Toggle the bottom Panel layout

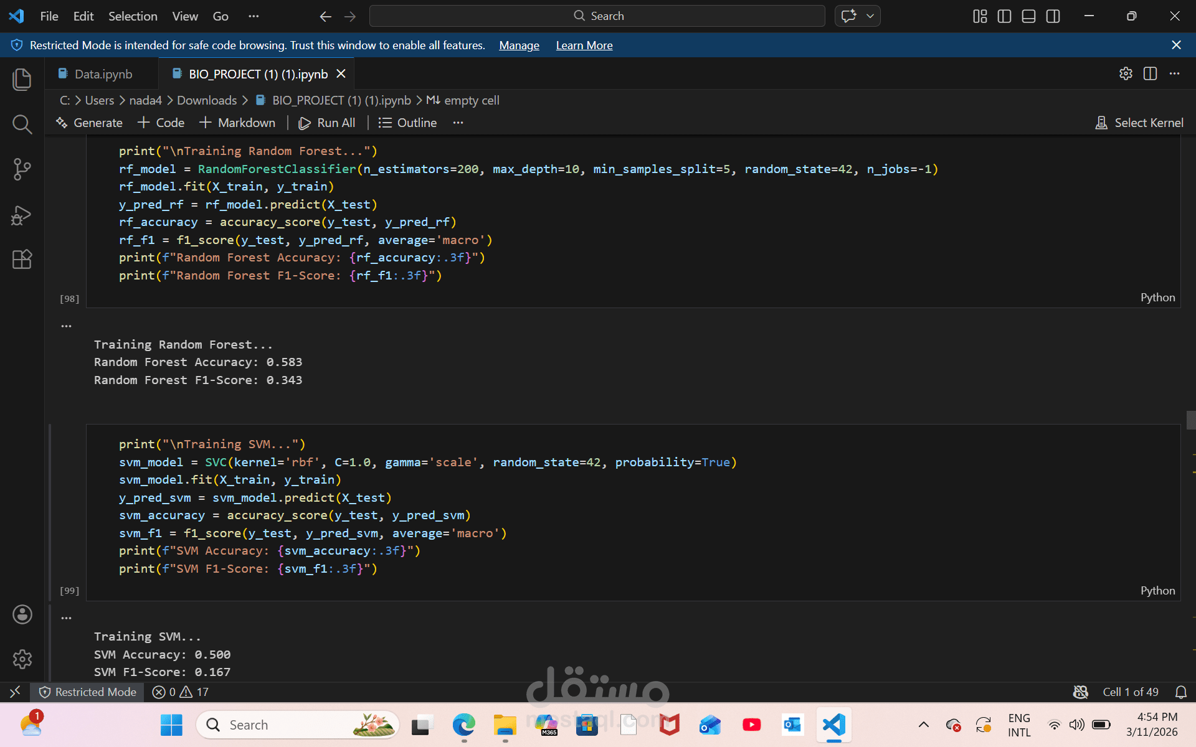point(1028,16)
